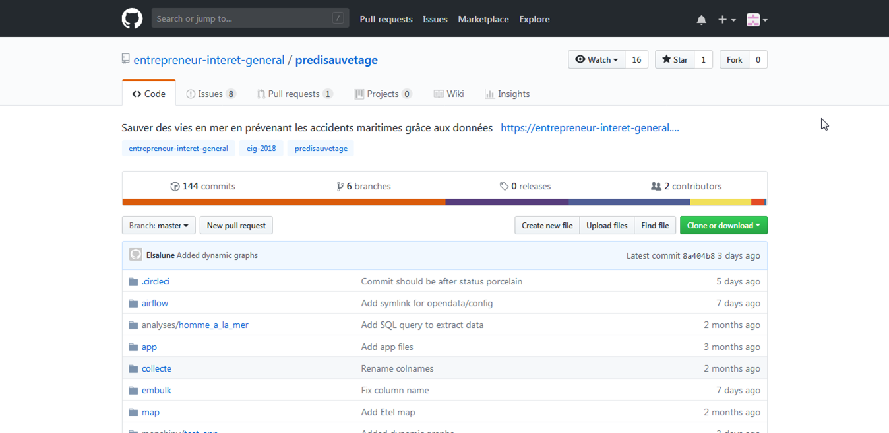The width and height of the screenshot is (889, 433).
Task: Open Issues in top navigation
Action: pyautogui.click(x=435, y=19)
